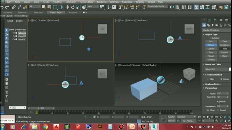Click the Mirror tool icon
Image resolution: width=232 pixels, height=130 pixels.
click(x=171, y=7)
